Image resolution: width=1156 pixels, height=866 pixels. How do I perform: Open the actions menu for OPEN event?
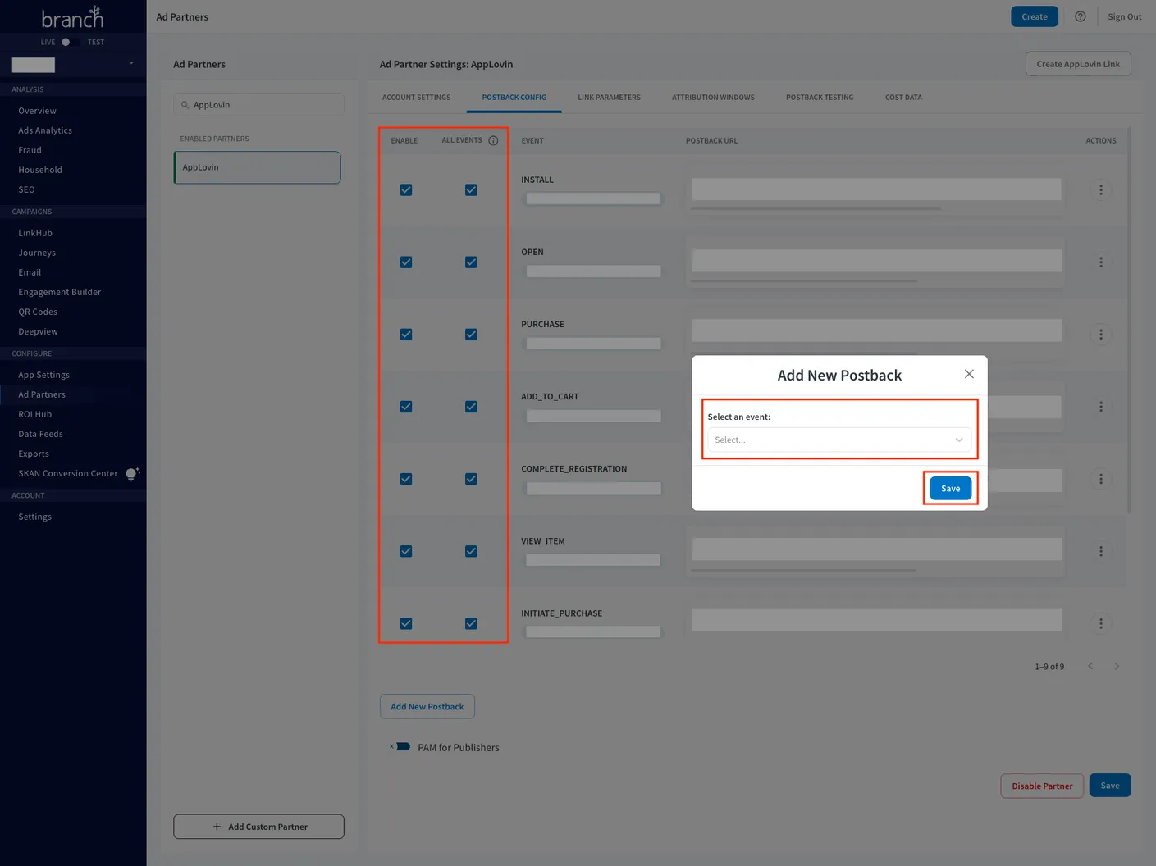coord(1100,262)
